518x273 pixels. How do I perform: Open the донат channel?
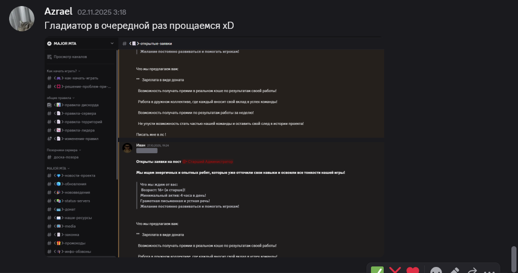[x=71, y=210]
